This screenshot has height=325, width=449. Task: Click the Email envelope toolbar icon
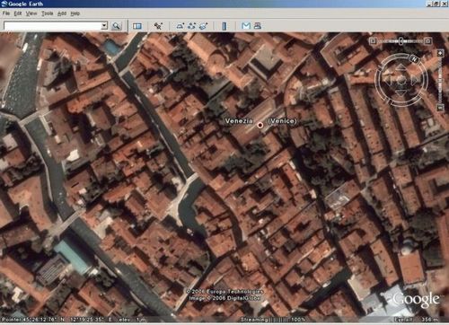point(246,26)
